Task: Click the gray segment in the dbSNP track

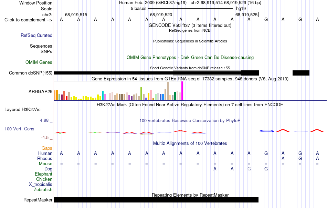Action: click(207, 73)
